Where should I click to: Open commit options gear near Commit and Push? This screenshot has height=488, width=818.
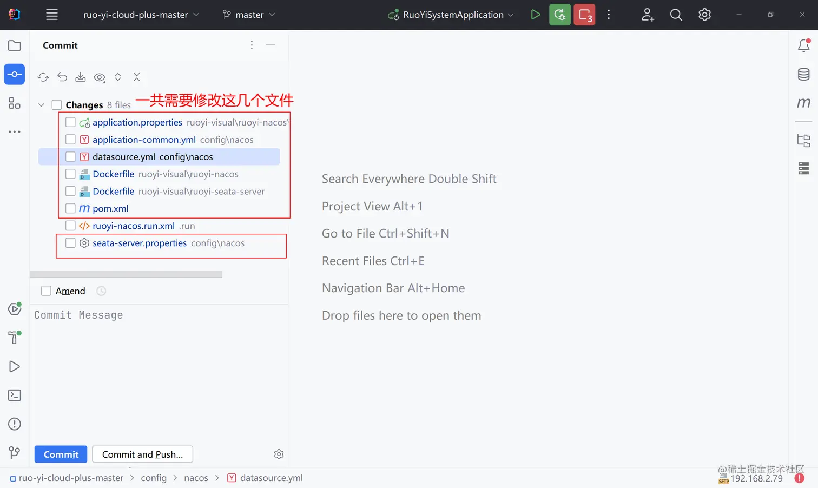[x=279, y=454]
